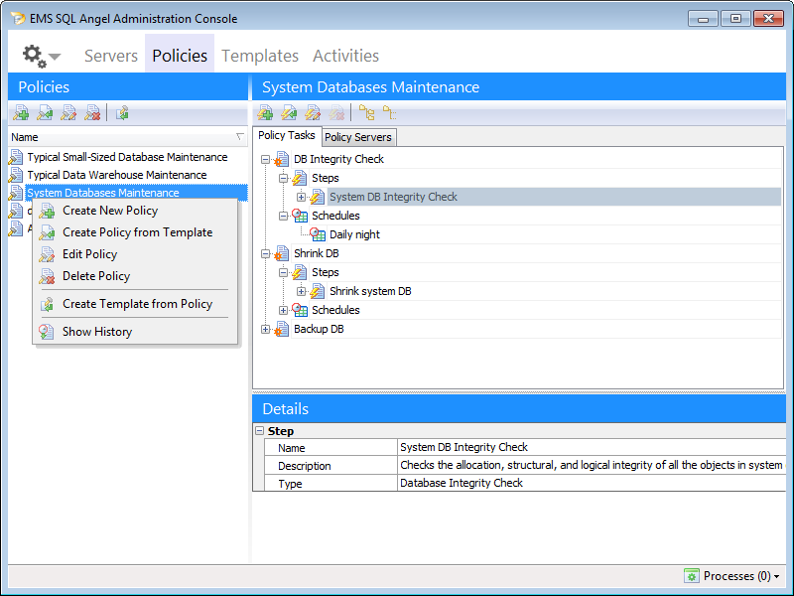
Task: Click expand all tree nodes icon
Action: click(x=366, y=112)
